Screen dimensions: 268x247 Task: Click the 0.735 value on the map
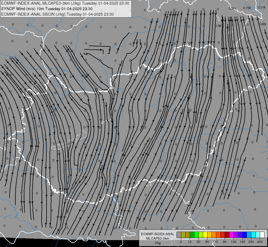click(247, 8)
